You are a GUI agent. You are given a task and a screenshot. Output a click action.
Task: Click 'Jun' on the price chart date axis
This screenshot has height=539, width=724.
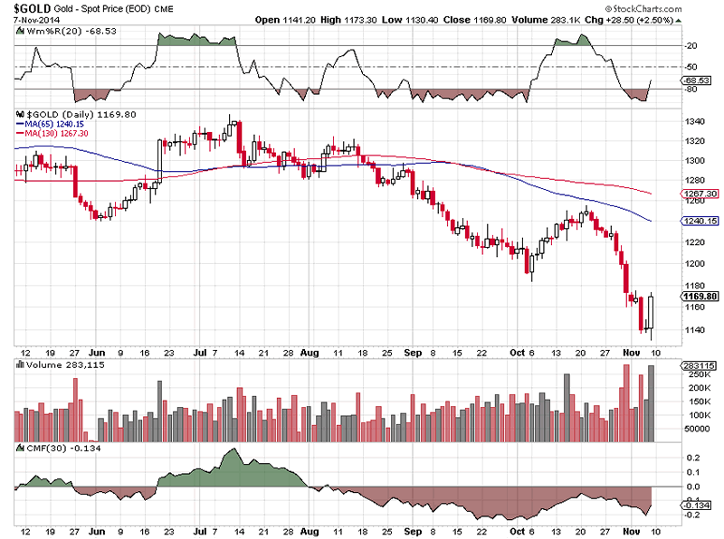[x=97, y=353]
